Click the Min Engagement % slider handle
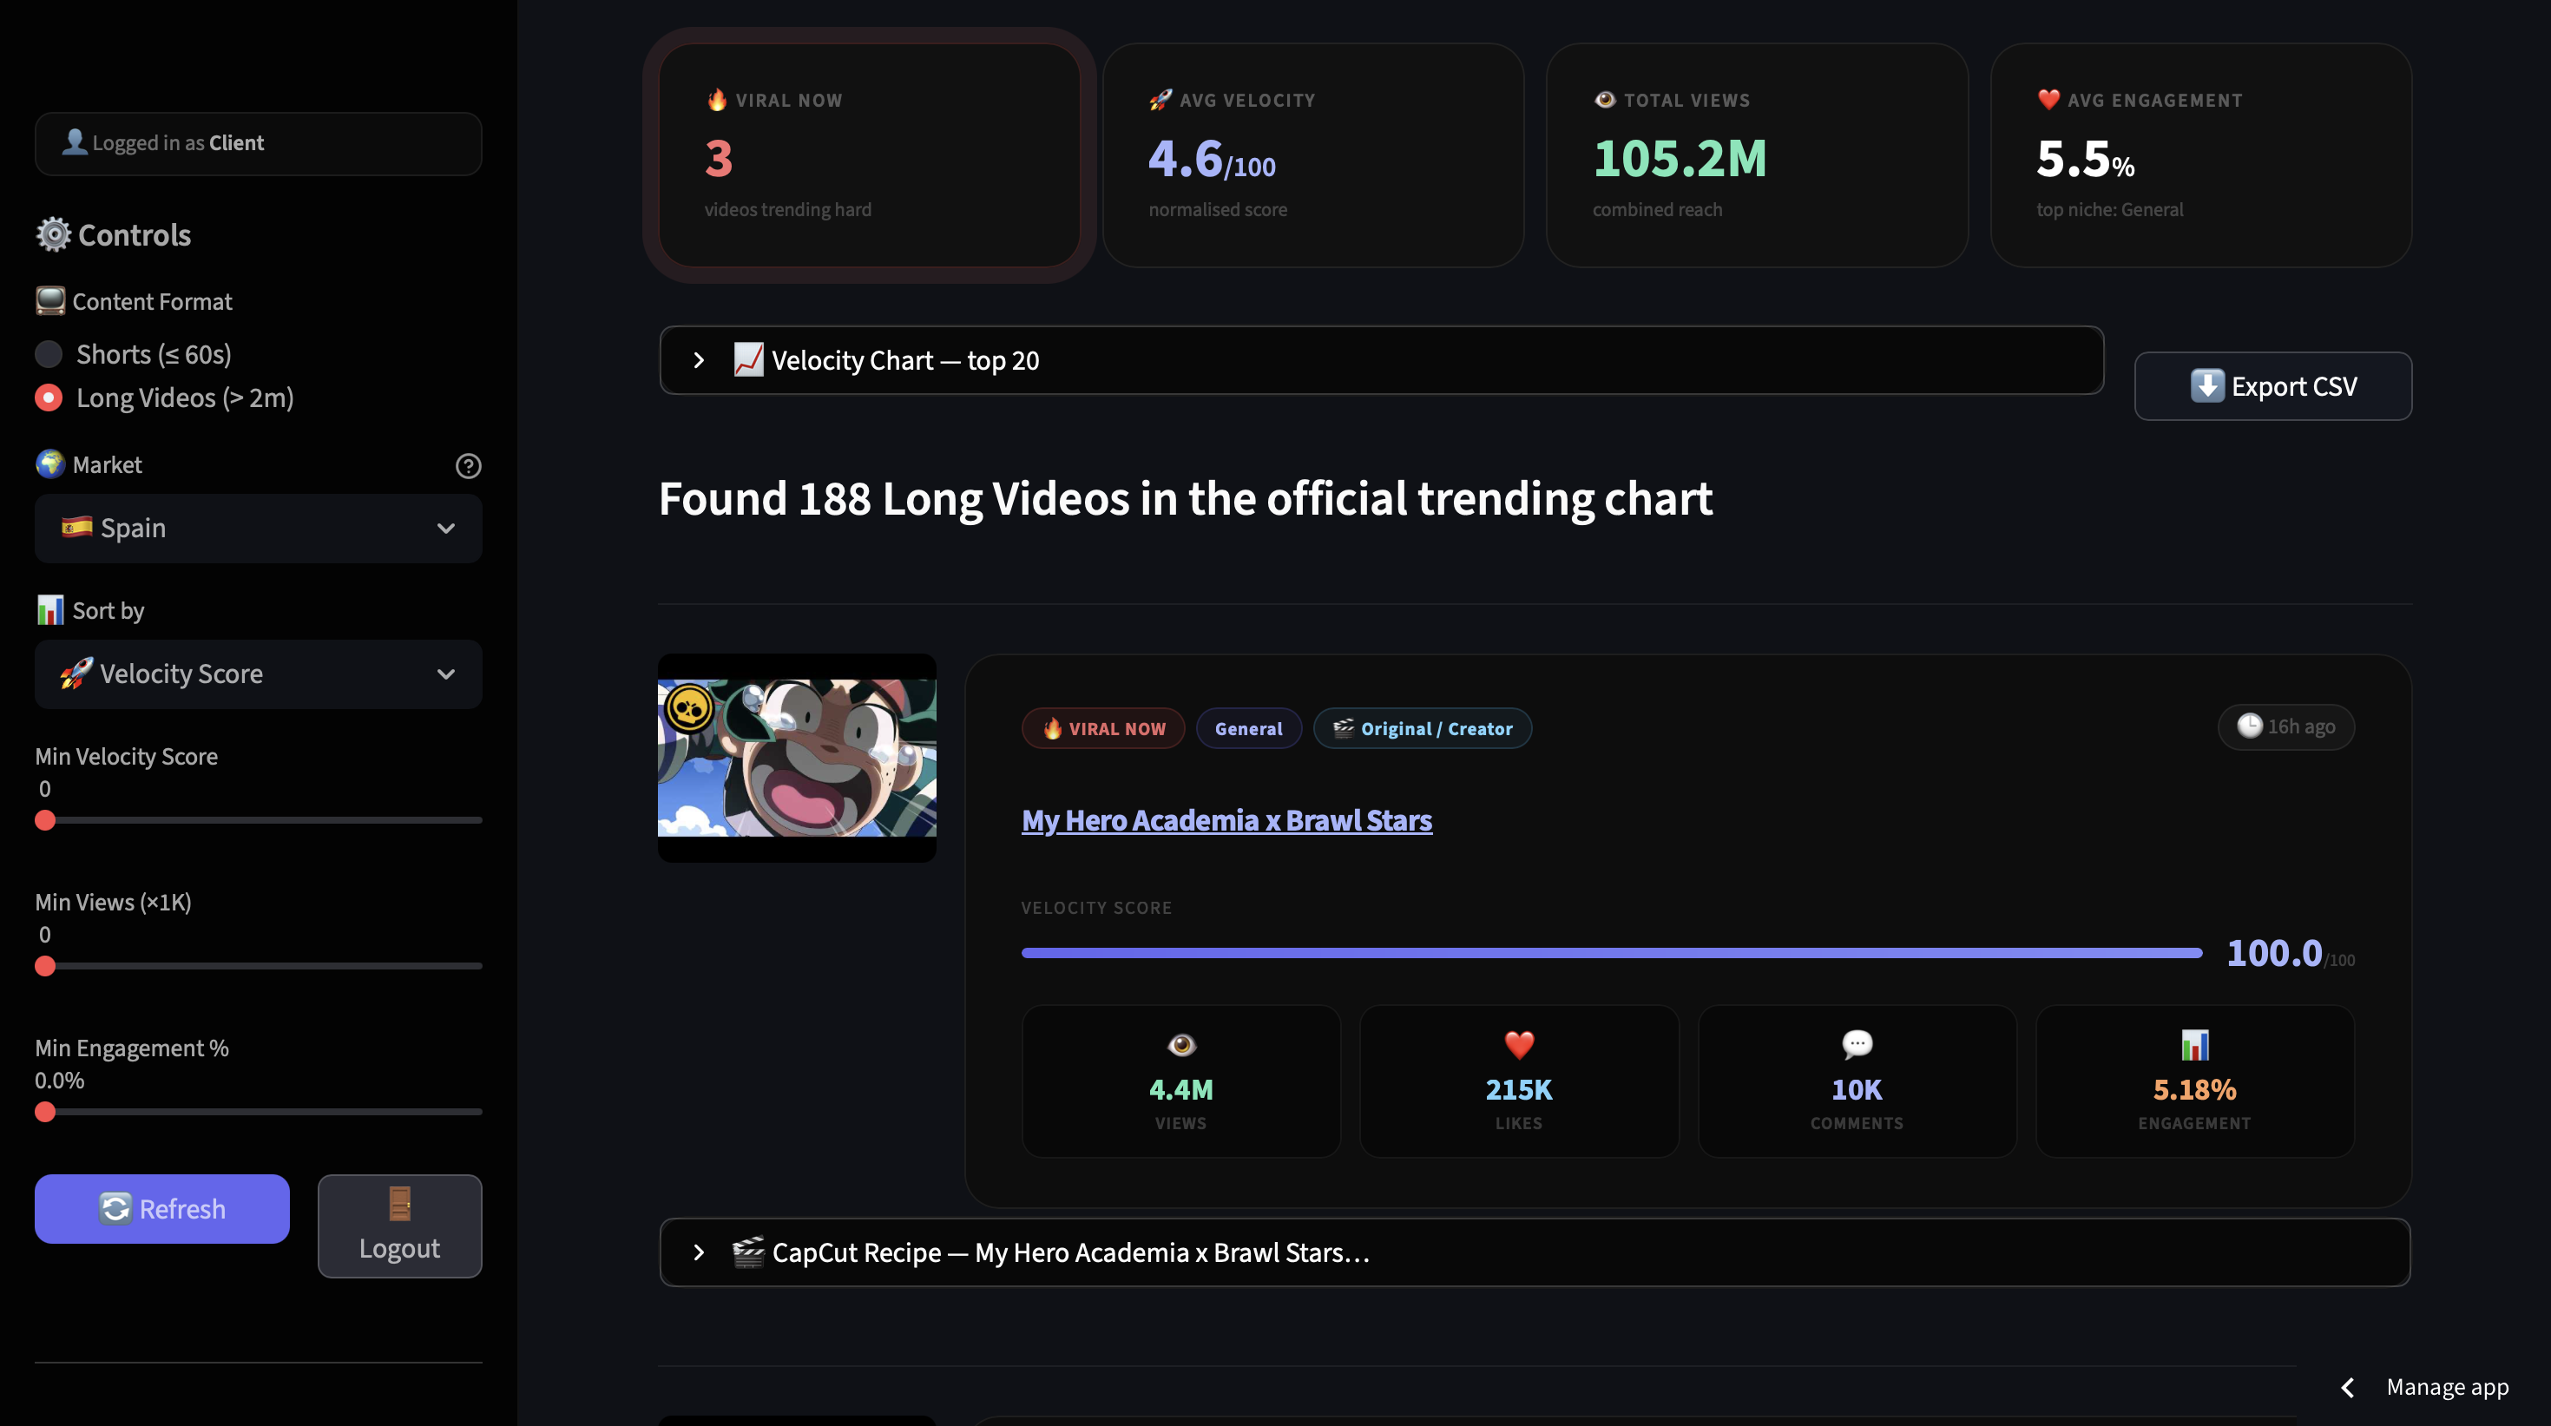Viewport: 2551px width, 1426px height. pos(44,1111)
